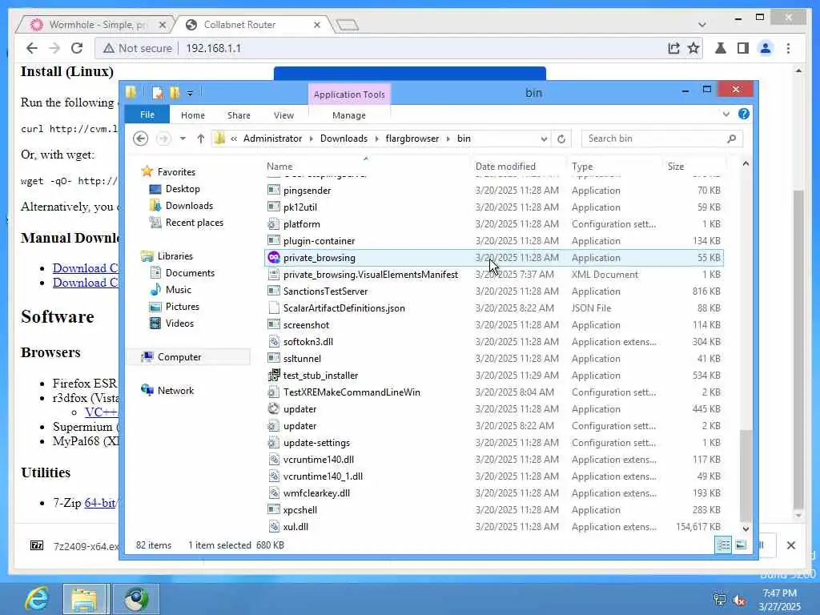The image size is (820, 615).
Task: Click the Explorer Up one level arrow
Action: 201,139
